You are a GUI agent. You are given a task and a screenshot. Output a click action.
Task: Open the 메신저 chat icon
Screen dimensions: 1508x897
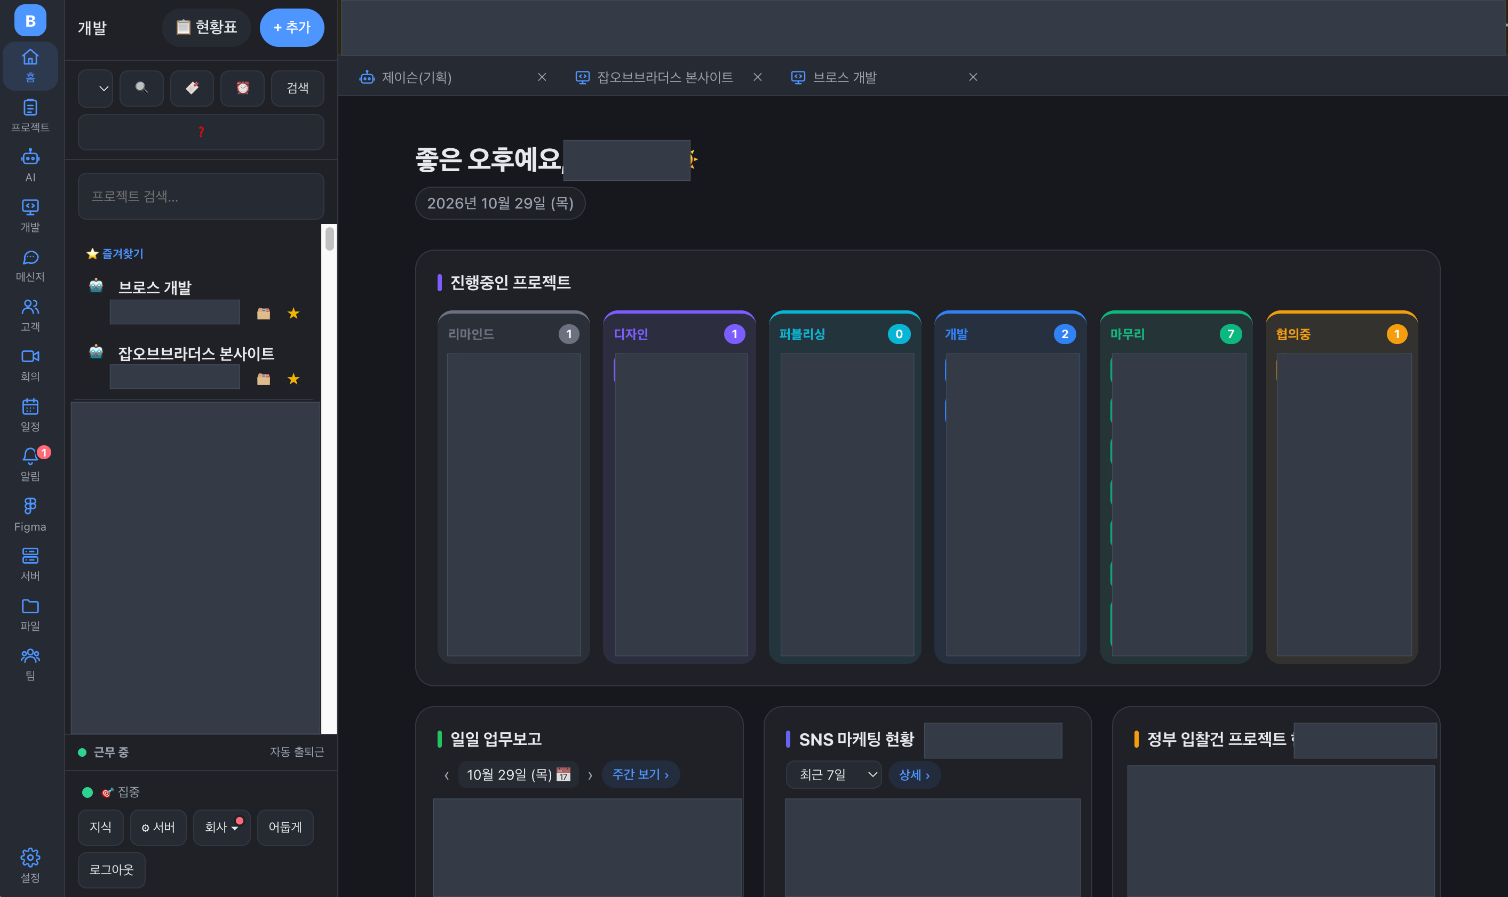(x=30, y=266)
